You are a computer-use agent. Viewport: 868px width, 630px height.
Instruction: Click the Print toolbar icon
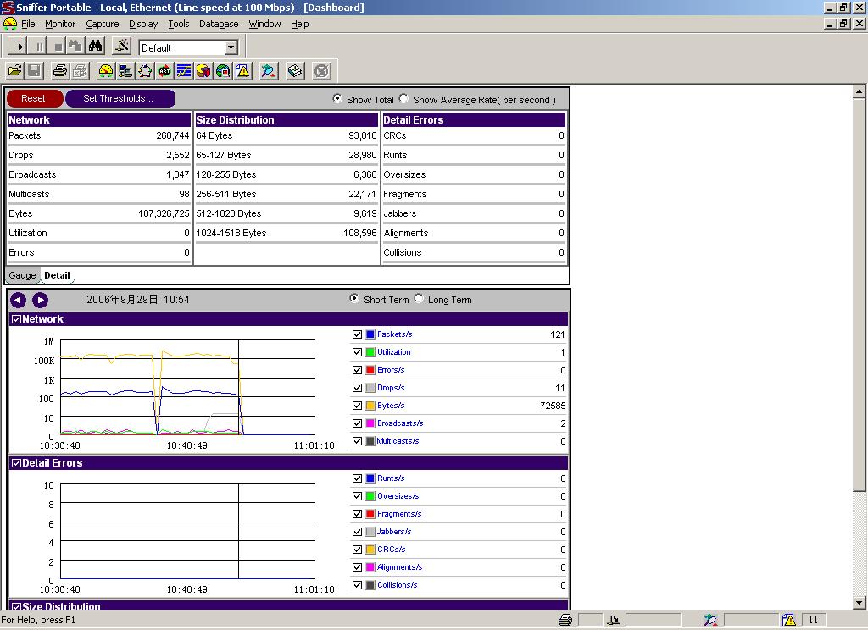point(59,71)
